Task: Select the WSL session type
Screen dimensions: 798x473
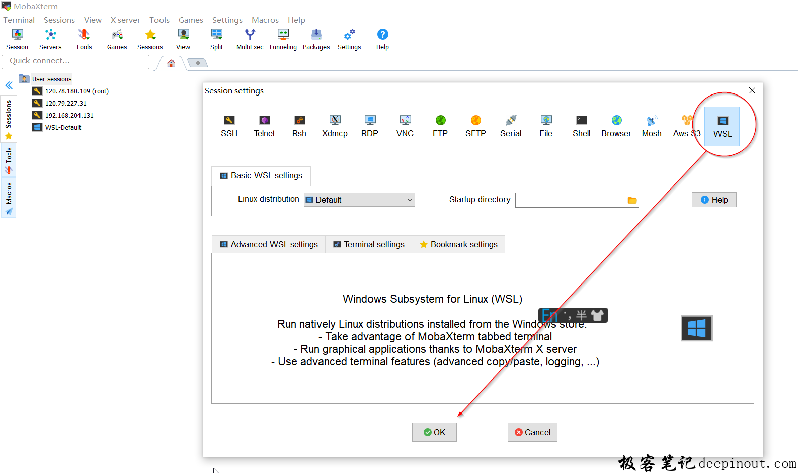Action: point(722,127)
